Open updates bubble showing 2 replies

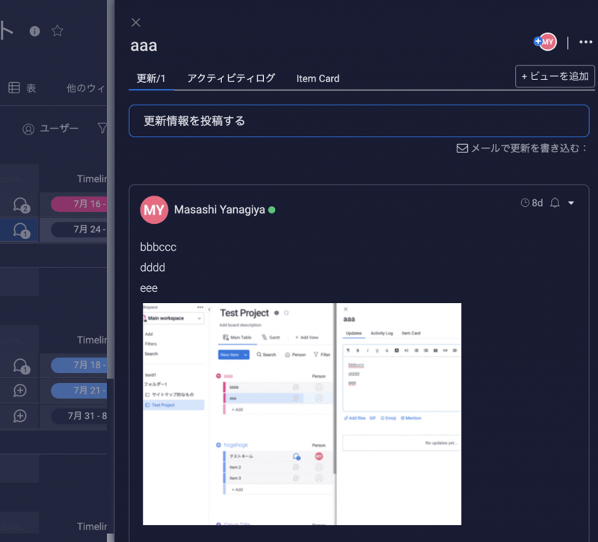21,204
